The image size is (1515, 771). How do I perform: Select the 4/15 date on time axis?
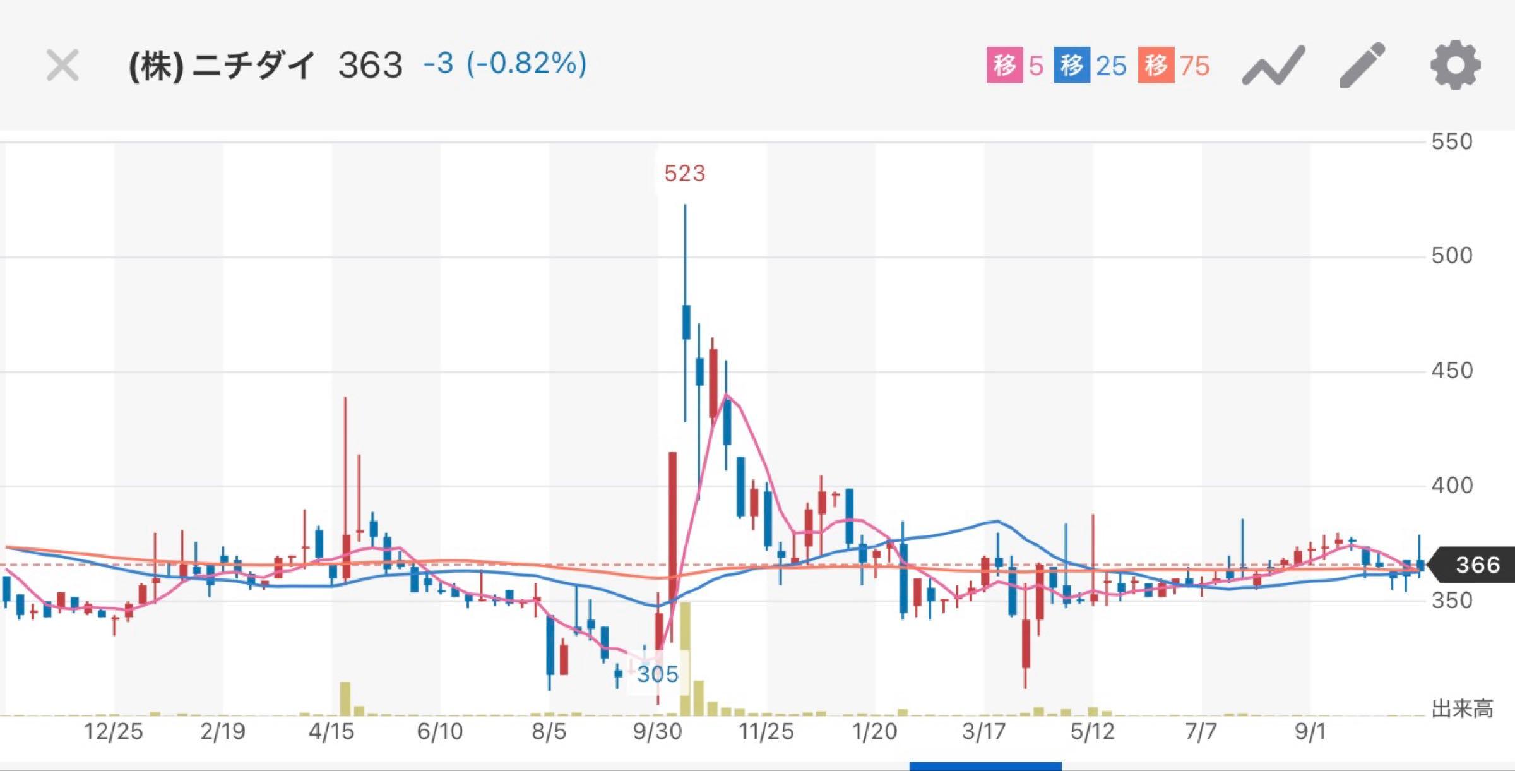click(x=331, y=731)
